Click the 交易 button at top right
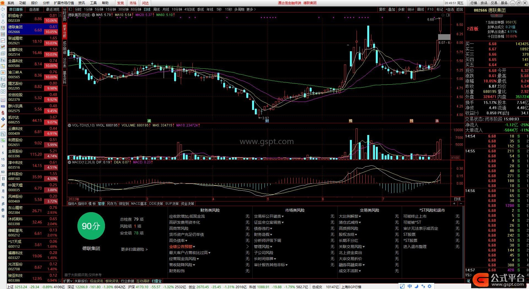Screen dimensions: 529x289 click(494, 3)
